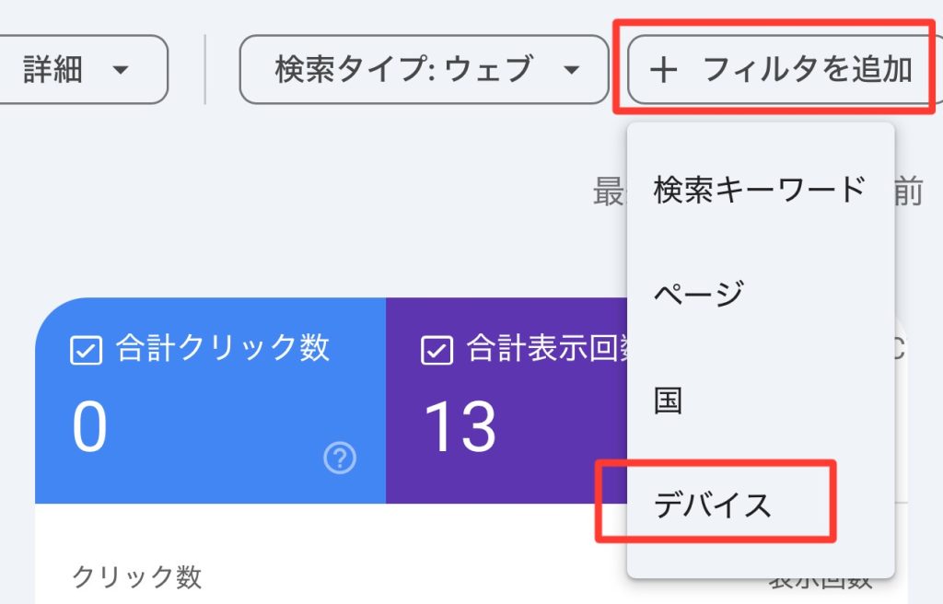943x604 pixels.
Task: Click the クリック数 chart axis label
Action: tap(136, 577)
